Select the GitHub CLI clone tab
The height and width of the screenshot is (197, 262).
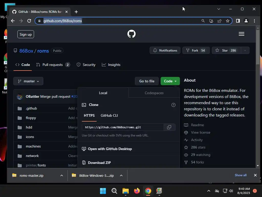(x=109, y=116)
